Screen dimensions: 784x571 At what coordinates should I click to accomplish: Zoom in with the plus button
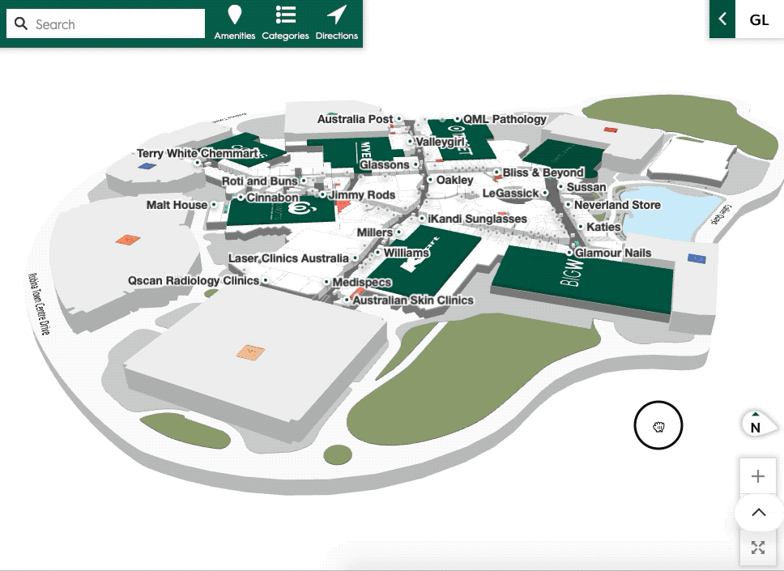[x=758, y=476]
